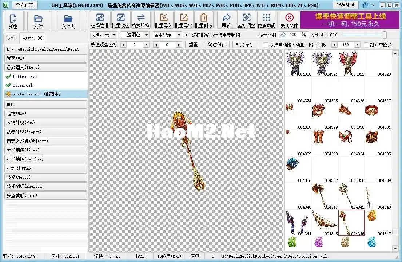
Task: Click the 新建 (New) toolbar icon
Action: (x=13, y=21)
